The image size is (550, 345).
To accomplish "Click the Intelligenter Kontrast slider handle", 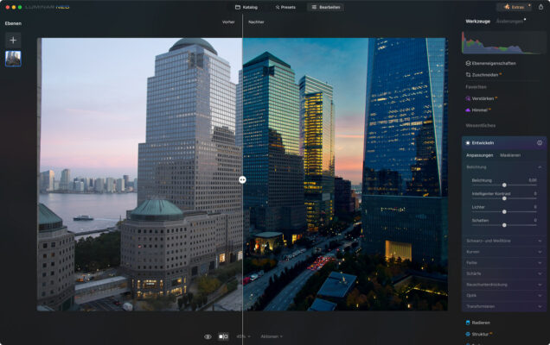I will [x=504, y=198].
